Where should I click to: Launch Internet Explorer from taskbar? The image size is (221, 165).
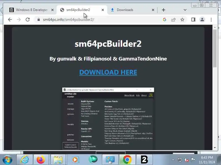24,159
